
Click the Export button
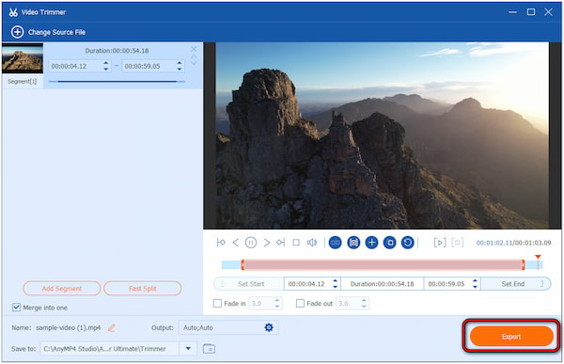[511, 337]
